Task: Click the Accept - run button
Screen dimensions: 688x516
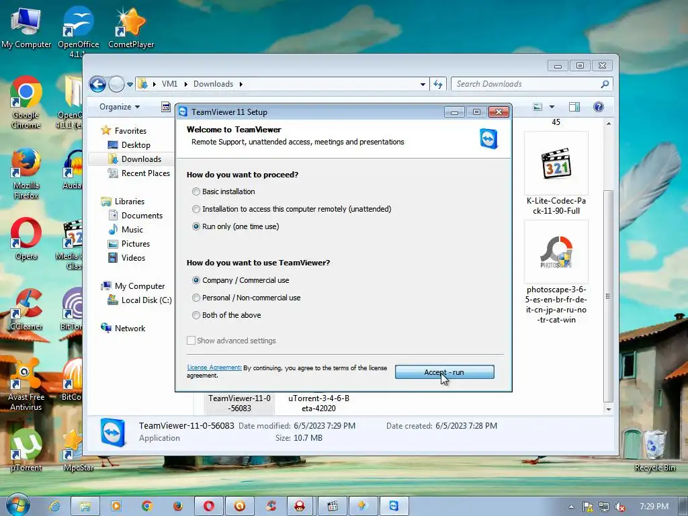Action: 445,372
